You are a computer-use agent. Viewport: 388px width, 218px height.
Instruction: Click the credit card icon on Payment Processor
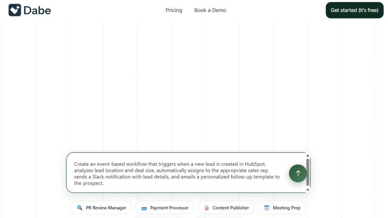click(x=144, y=208)
